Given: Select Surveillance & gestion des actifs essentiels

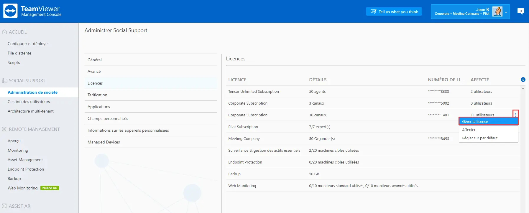Looking at the screenshot, I should (373, 150).
